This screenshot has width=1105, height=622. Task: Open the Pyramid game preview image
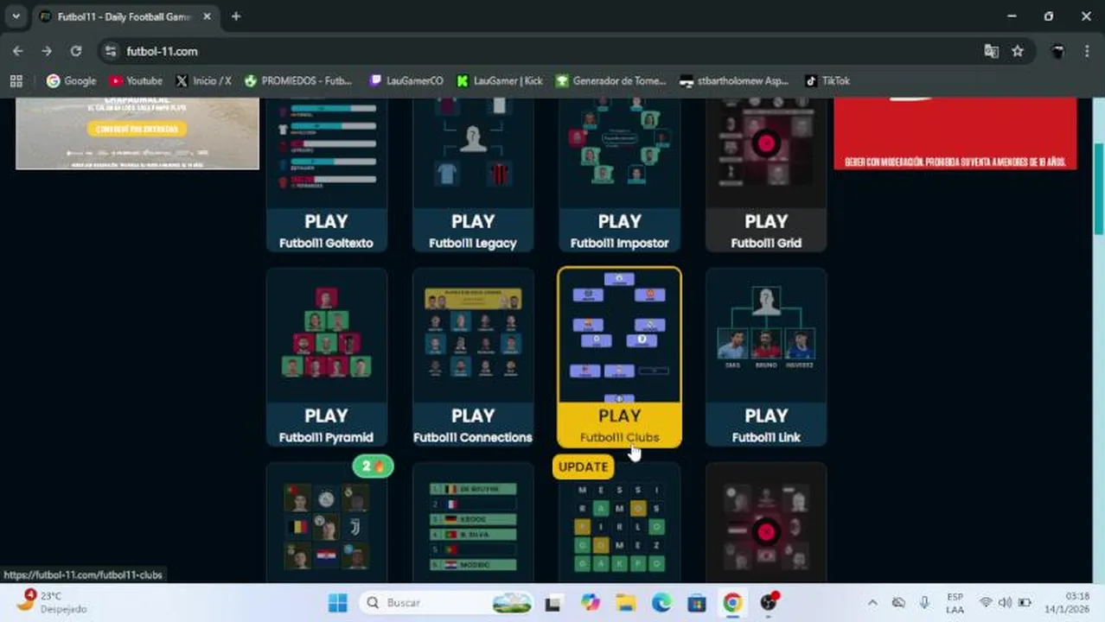[x=326, y=335]
